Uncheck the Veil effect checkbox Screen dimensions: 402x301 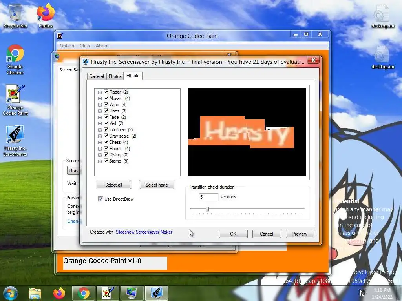pos(106,123)
